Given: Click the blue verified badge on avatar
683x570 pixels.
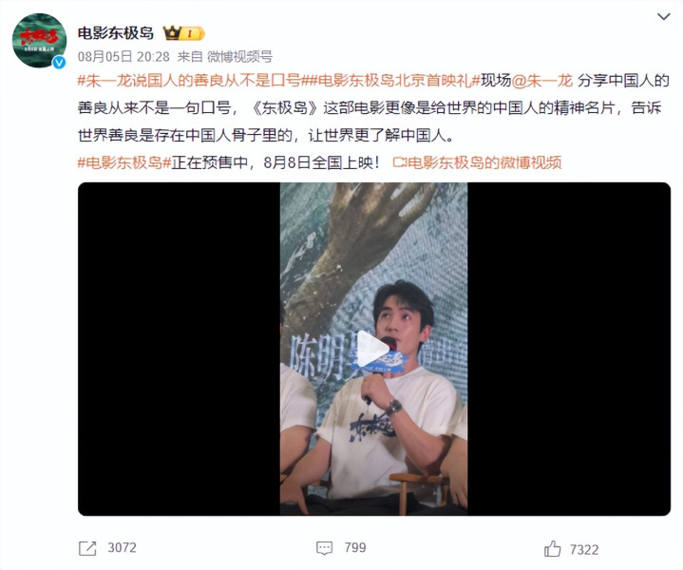Looking at the screenshot, I should coord(59,63).
